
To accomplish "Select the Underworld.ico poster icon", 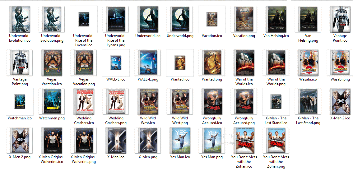I will click(148, 19).
